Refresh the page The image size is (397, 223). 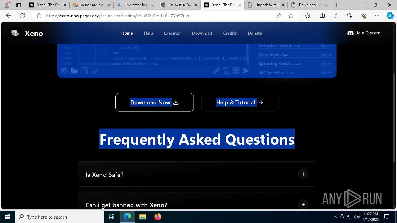coord(22,16)
